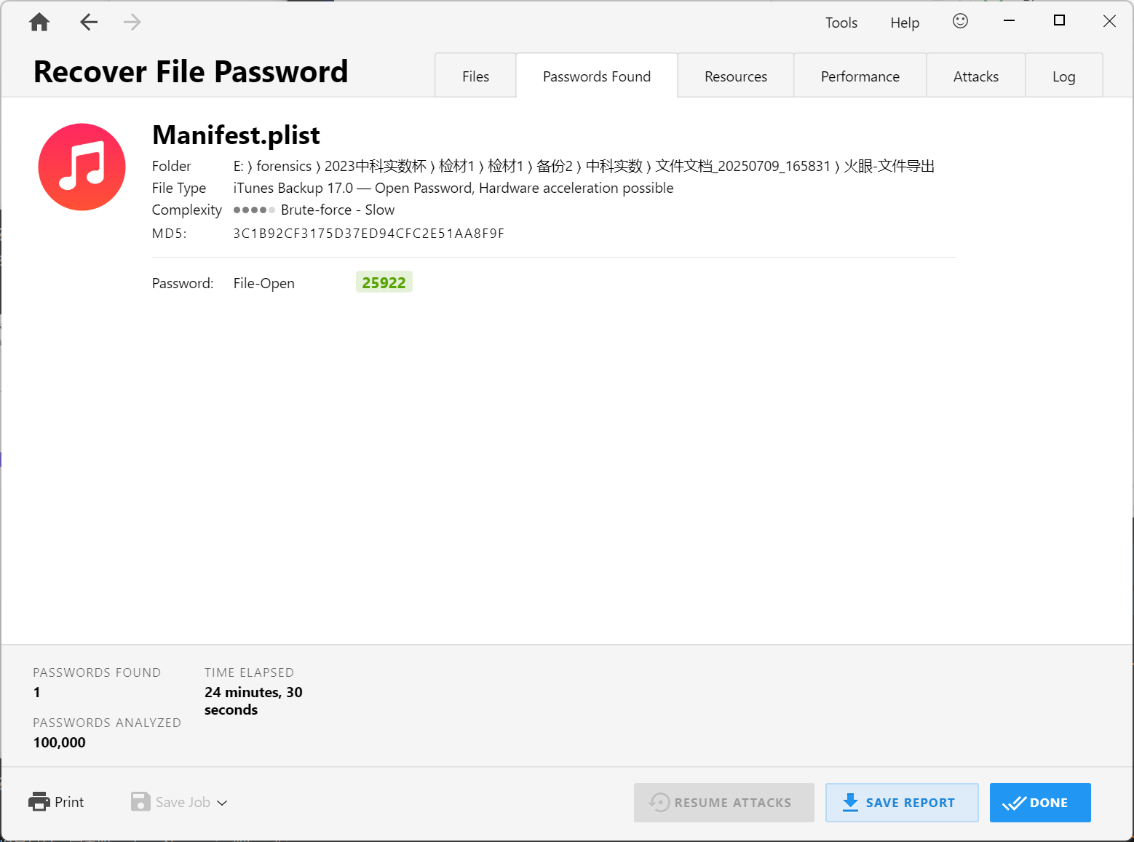View the Log tab
This screenshot has height=842, width=1134.
pyautogui.click(x=1063, y=76)
